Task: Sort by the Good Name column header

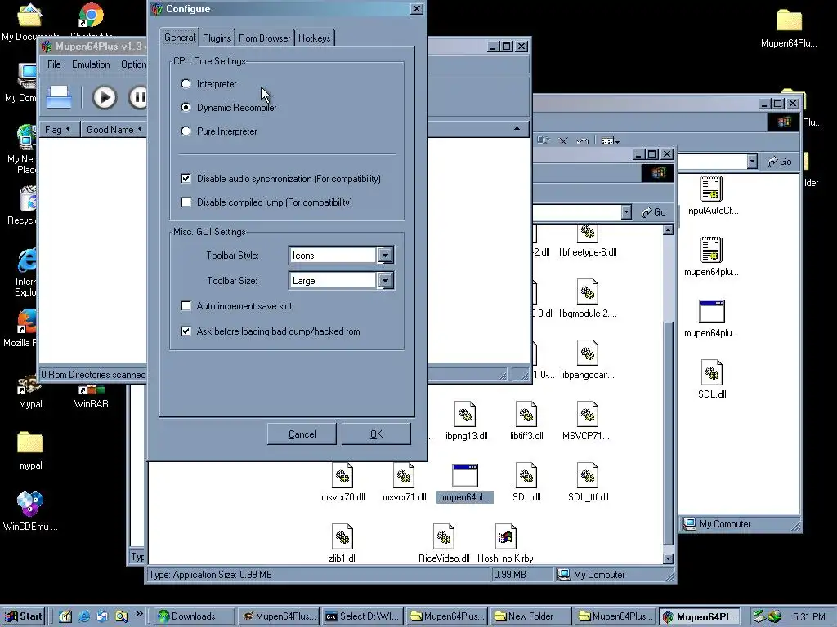Action: click(114, 130)
